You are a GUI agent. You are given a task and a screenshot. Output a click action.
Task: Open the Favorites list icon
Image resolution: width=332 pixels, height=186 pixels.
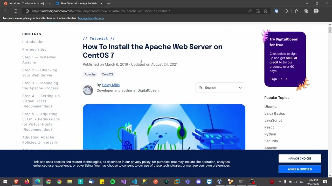[296, 11]
